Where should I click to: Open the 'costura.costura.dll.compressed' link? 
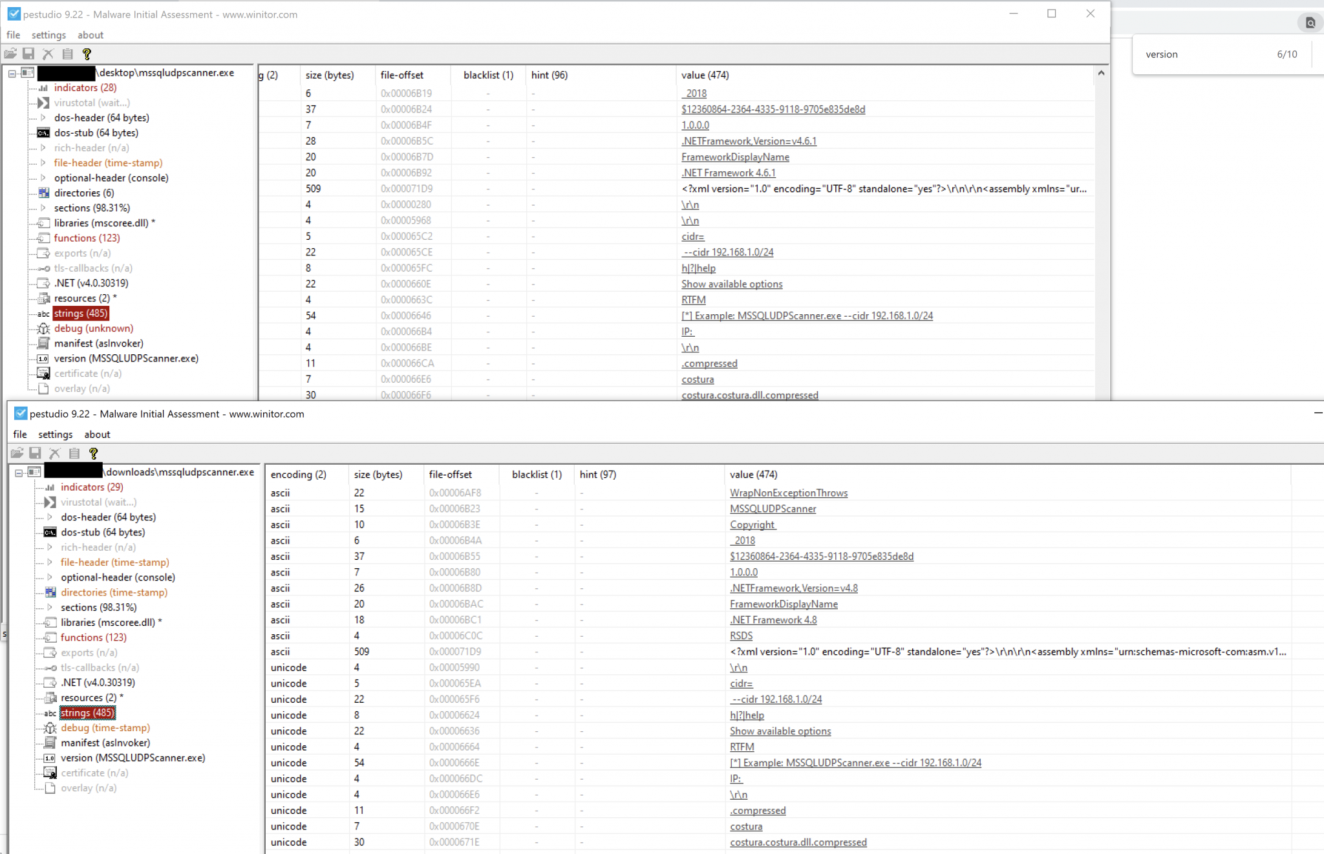749,395
